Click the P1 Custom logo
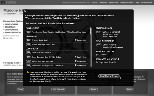 coord(8,3)
